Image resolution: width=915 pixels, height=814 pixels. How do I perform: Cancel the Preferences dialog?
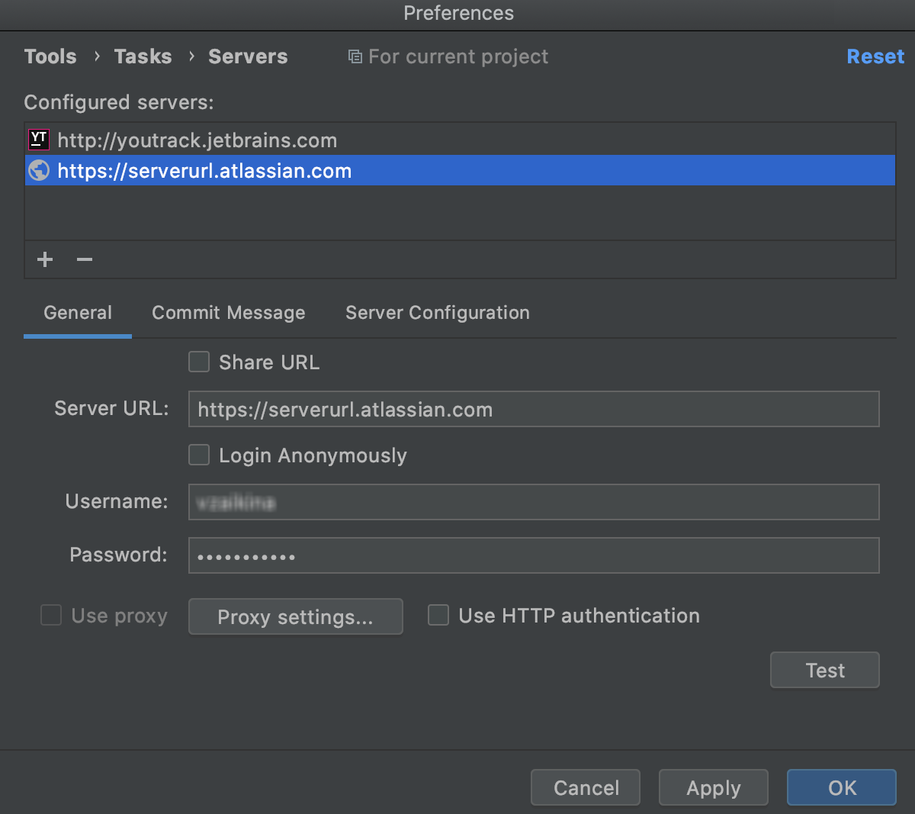tap(586, 787)
